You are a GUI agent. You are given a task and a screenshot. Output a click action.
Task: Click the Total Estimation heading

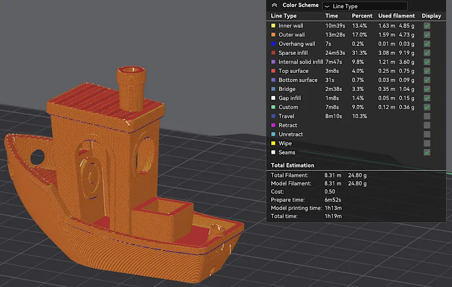(x=293, y=165)
